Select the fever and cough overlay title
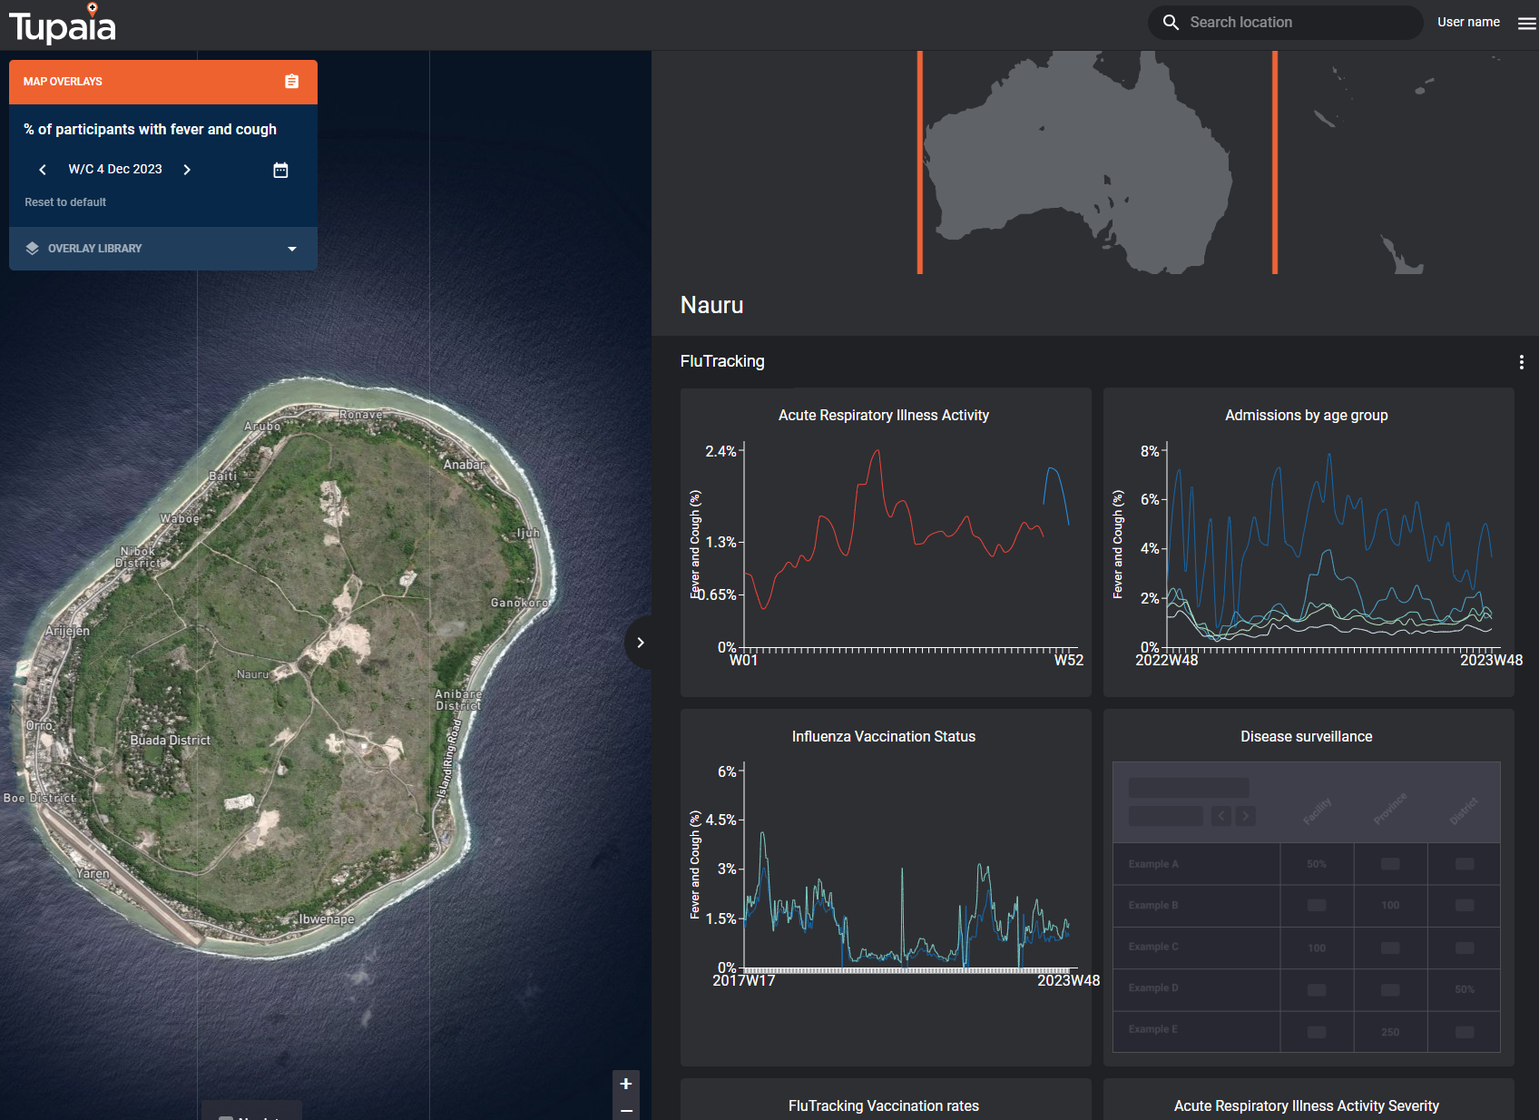Image resolution: width=1539 pixels, height=1120 pixels. coord(151,130)
